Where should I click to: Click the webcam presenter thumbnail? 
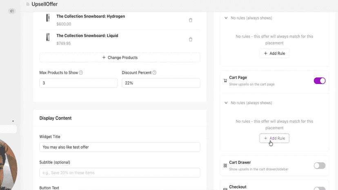(8, 164)
